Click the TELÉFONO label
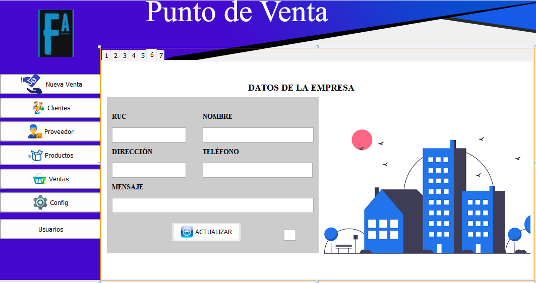 pos(220,151)
